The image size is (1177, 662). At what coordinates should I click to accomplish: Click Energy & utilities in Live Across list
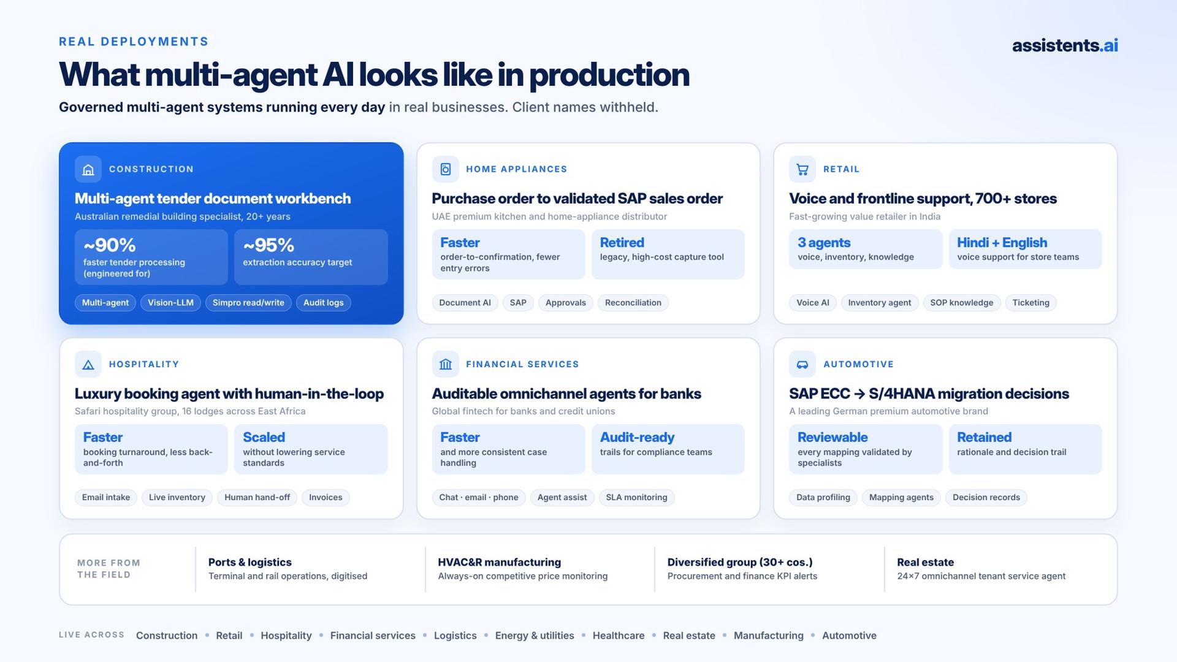[535, 636]
